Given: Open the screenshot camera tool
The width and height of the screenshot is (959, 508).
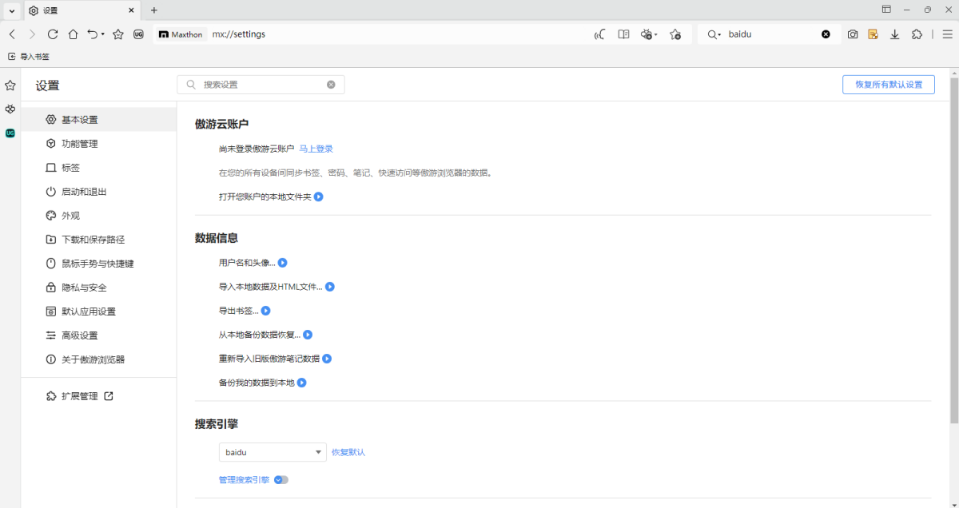Looking at the screenshot, I should [x=853, y=34].
